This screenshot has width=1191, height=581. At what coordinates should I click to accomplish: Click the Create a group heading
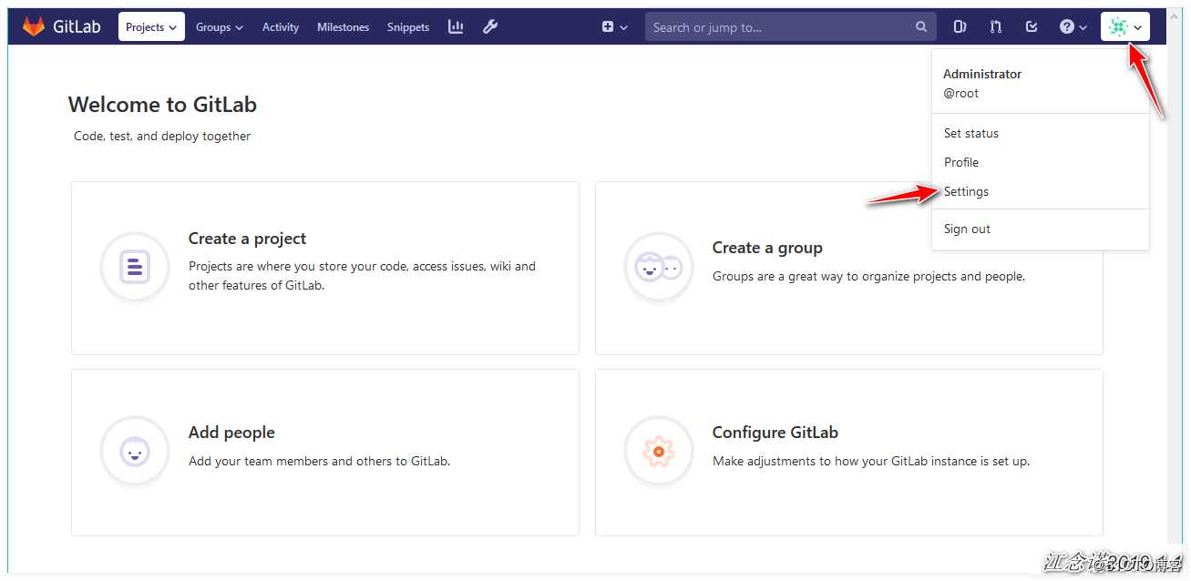pos(767,248)
